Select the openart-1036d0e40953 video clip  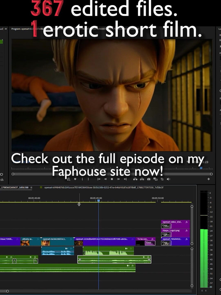pos(105,241)
